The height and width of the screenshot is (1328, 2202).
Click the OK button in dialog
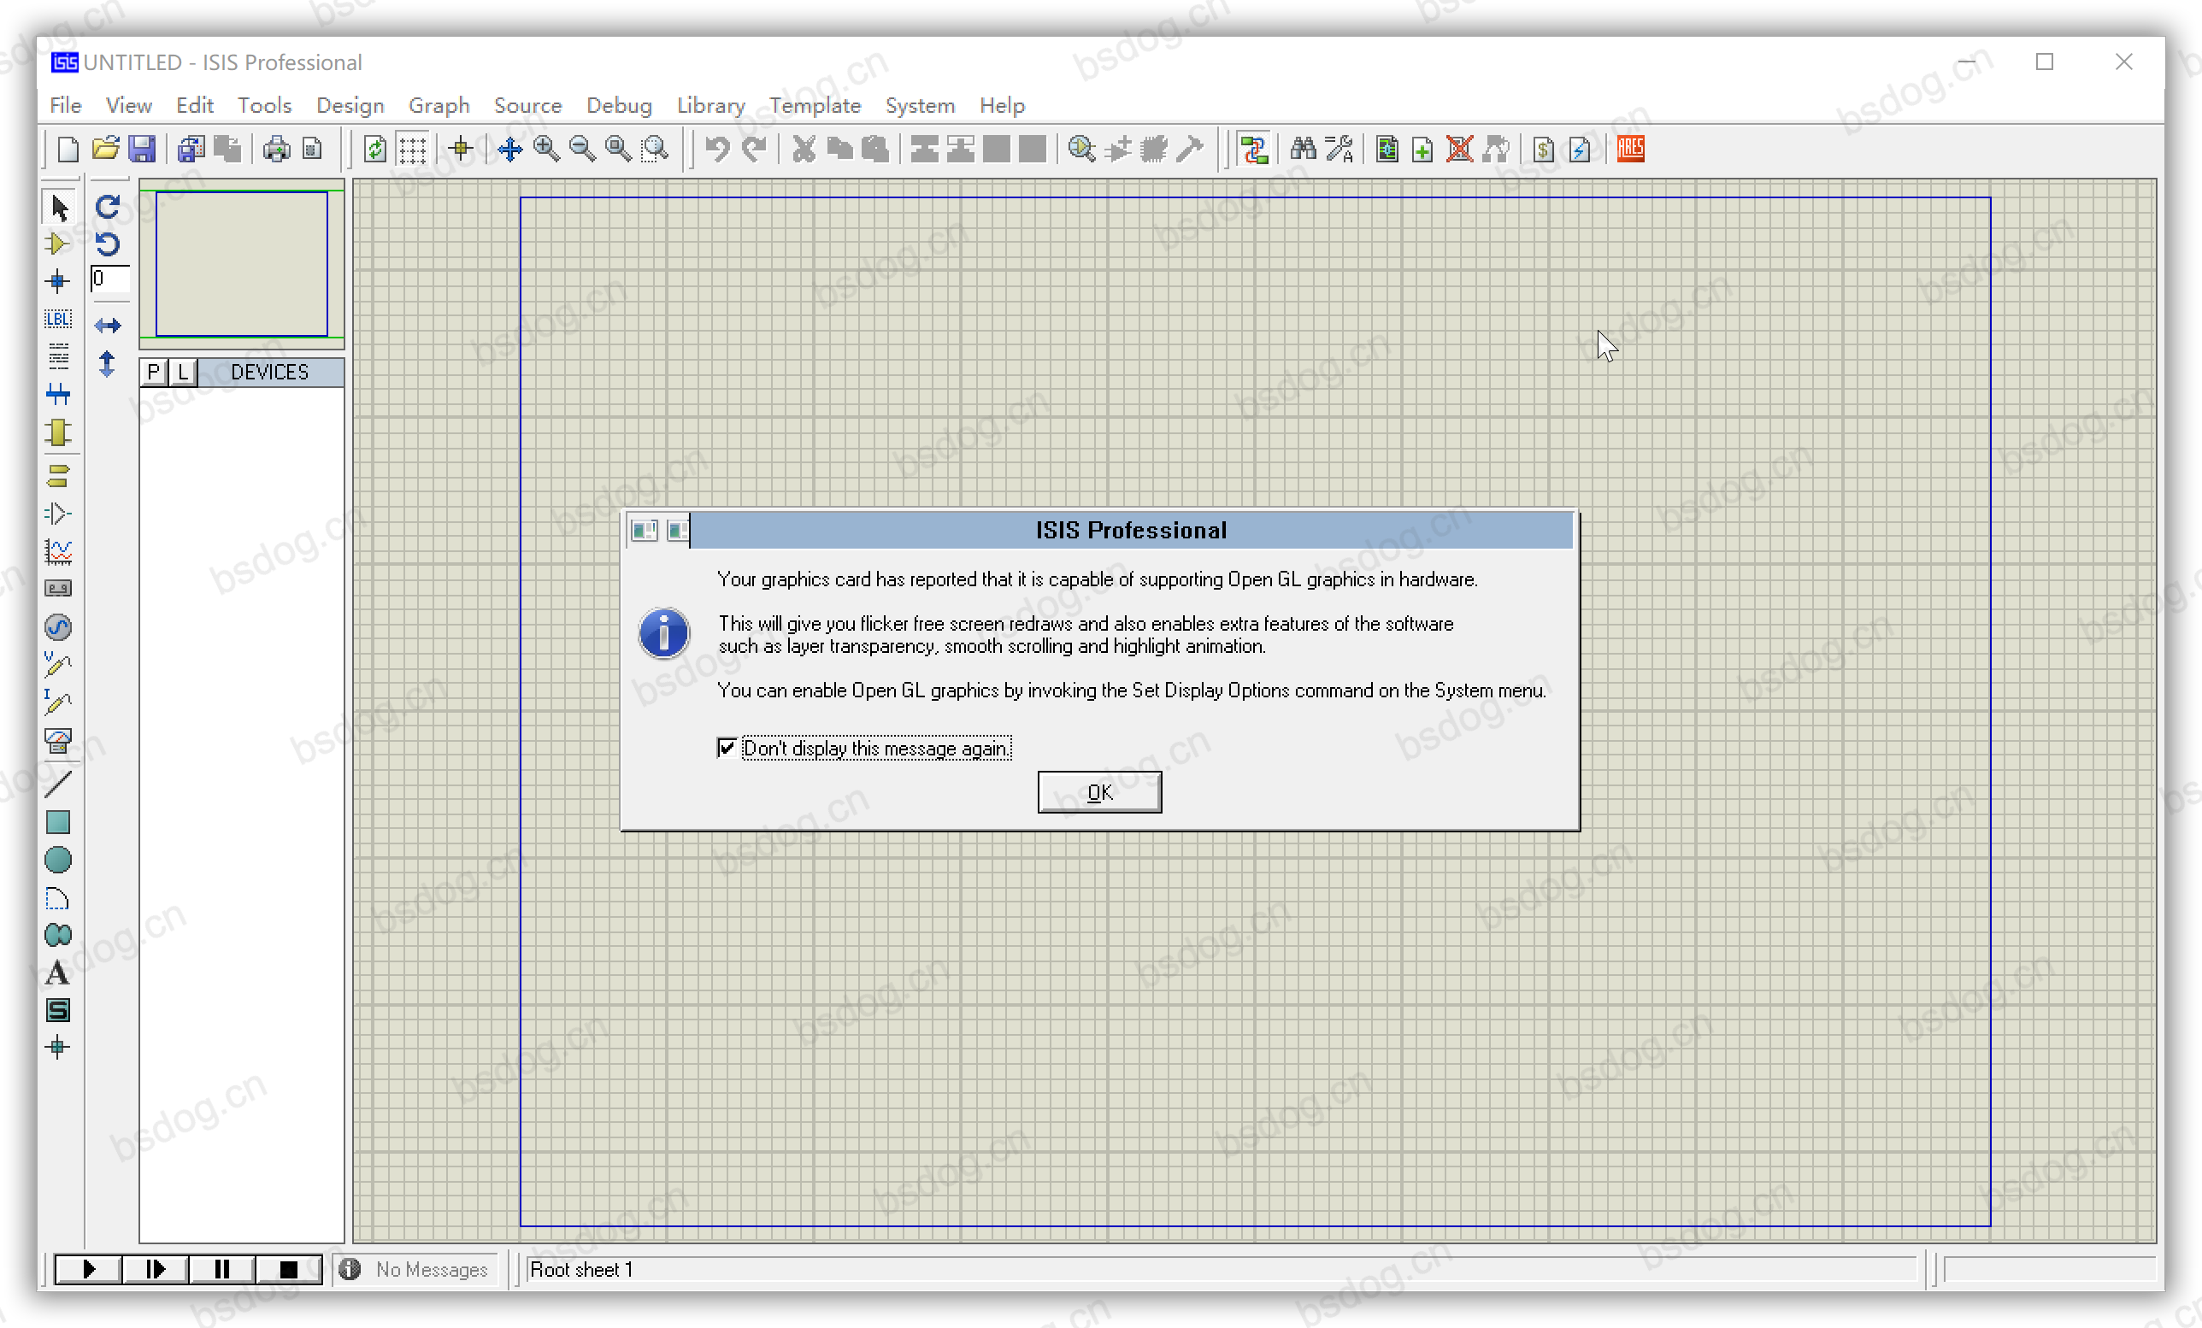tap(1099, 792)
